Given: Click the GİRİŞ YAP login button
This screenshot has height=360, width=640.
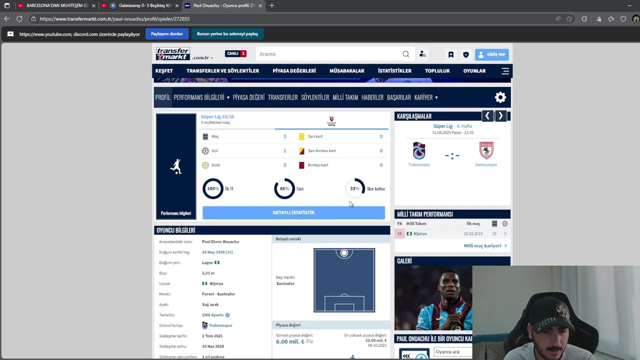Looking at the screenshot, I should click(x=491, y=54).
